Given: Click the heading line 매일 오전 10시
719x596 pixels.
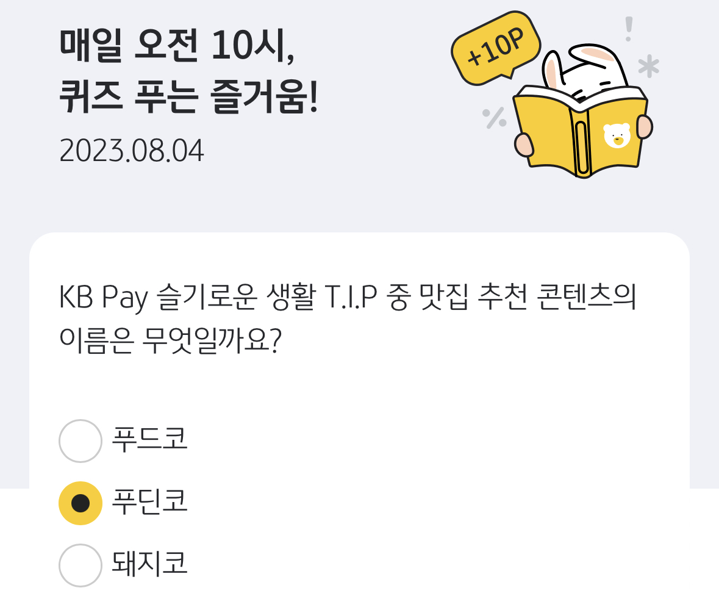Looking at the screenshot, I should point(176,45).
